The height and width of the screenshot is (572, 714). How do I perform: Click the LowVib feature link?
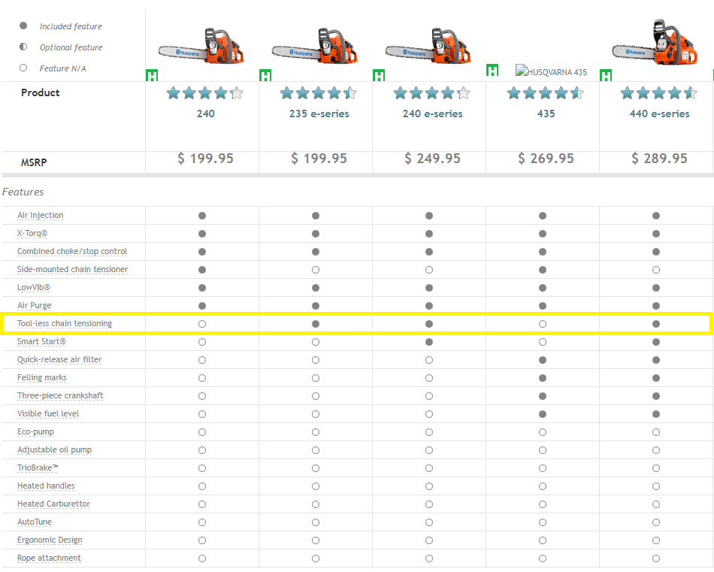(x=33, y=287)
